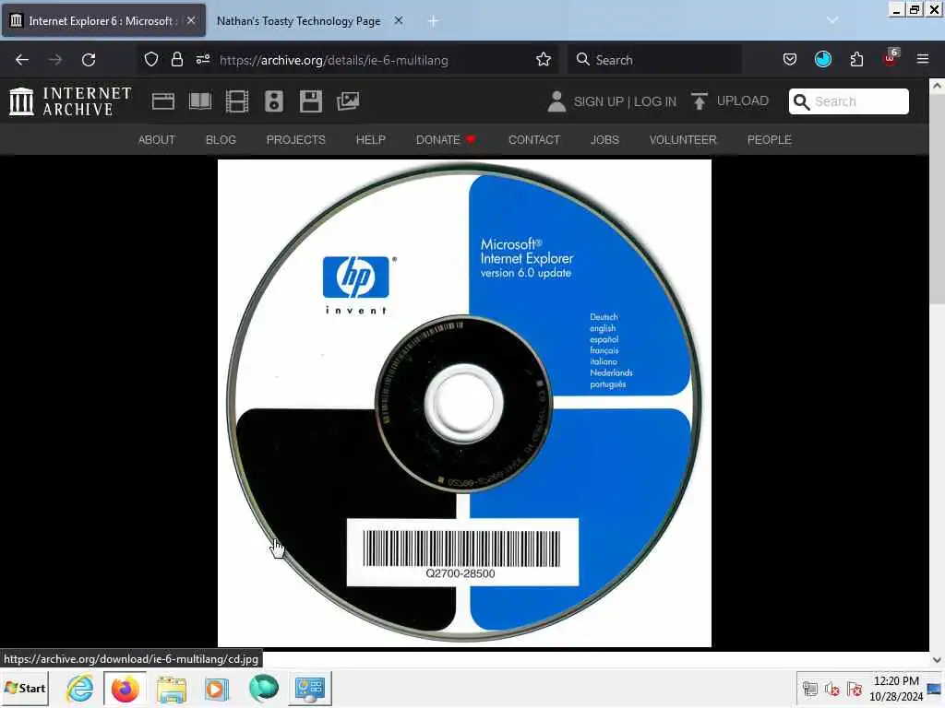
Task: Open the Texts book icon
Action: pyautogui.click(x=200, y=101)
